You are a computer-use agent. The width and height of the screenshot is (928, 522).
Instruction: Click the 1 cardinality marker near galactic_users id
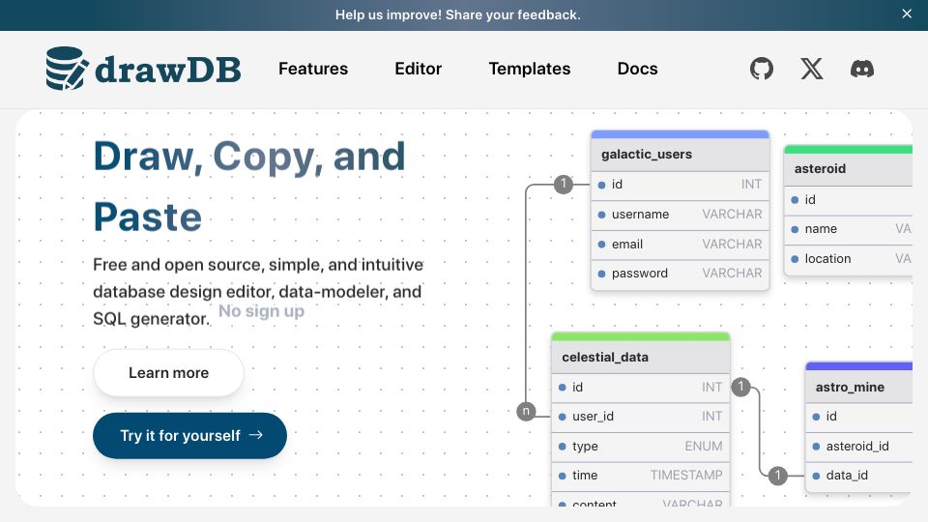564,184
